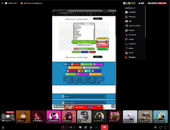Viewport: 170px width, 130px height.
Task: Click lower SIGN UP ad button
Action: [98, 57]
